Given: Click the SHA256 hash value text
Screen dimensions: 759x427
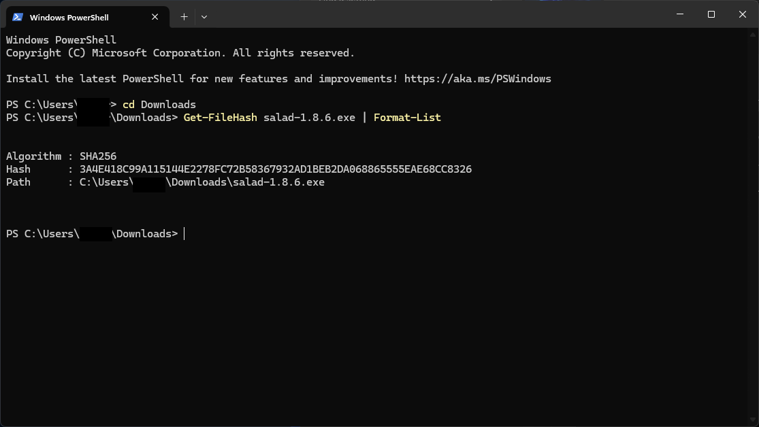Looking at the screenshot, I should (276, 169).
